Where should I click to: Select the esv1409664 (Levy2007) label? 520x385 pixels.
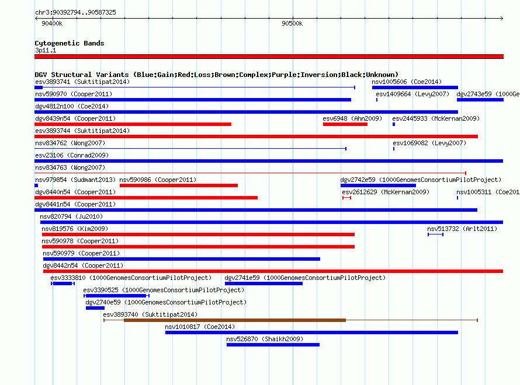click(412, 94)
